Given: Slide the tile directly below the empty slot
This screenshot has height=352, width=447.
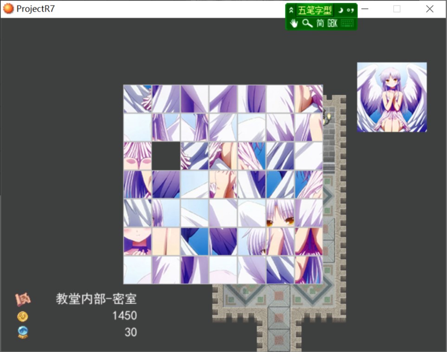Looking at the screenshot, I should (x=166, y=184).
